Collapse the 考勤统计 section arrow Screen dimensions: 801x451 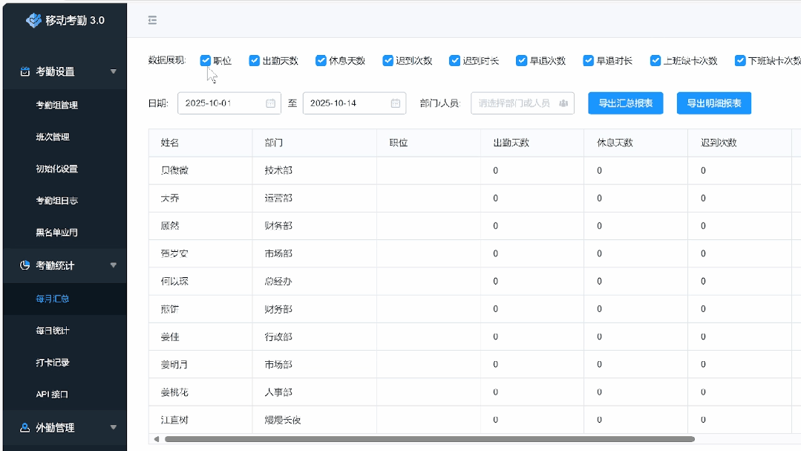point(113,265)
